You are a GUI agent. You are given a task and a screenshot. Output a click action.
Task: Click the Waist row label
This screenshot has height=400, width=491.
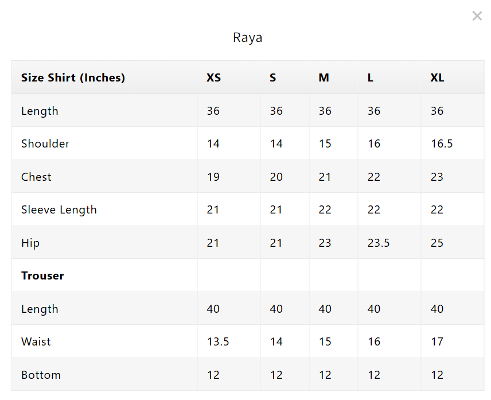tap(36, 341)
